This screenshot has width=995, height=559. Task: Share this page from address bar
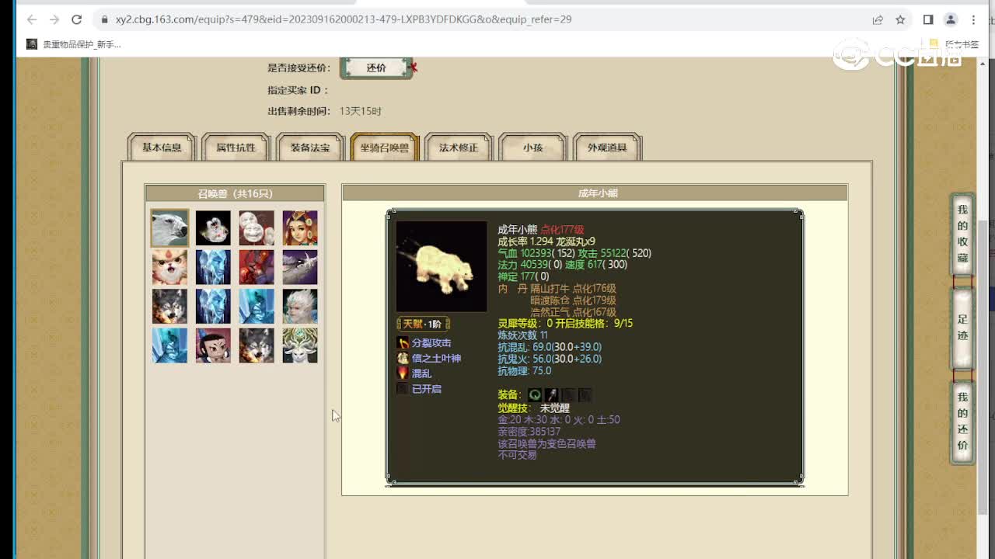pos(878,19)
